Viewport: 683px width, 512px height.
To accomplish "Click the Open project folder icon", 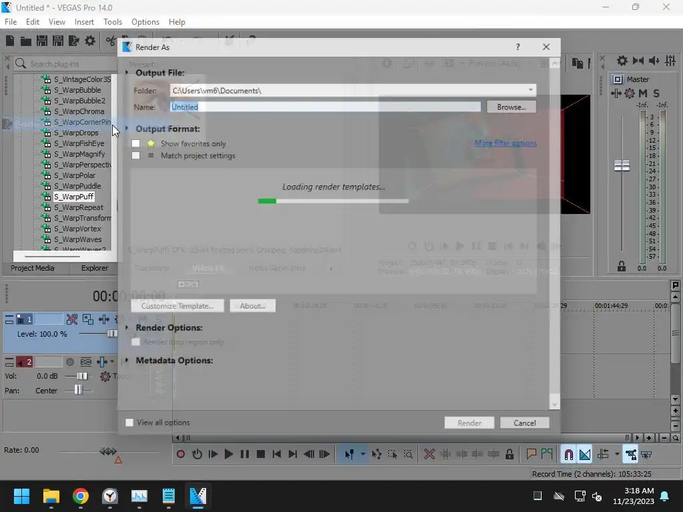I will (26, 41).
